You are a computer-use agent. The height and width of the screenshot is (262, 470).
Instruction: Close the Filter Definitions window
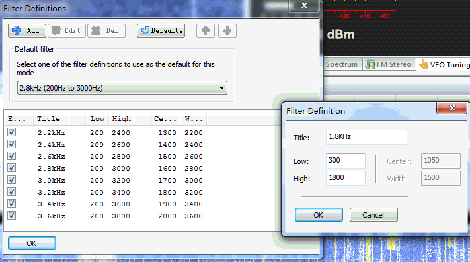303,5
